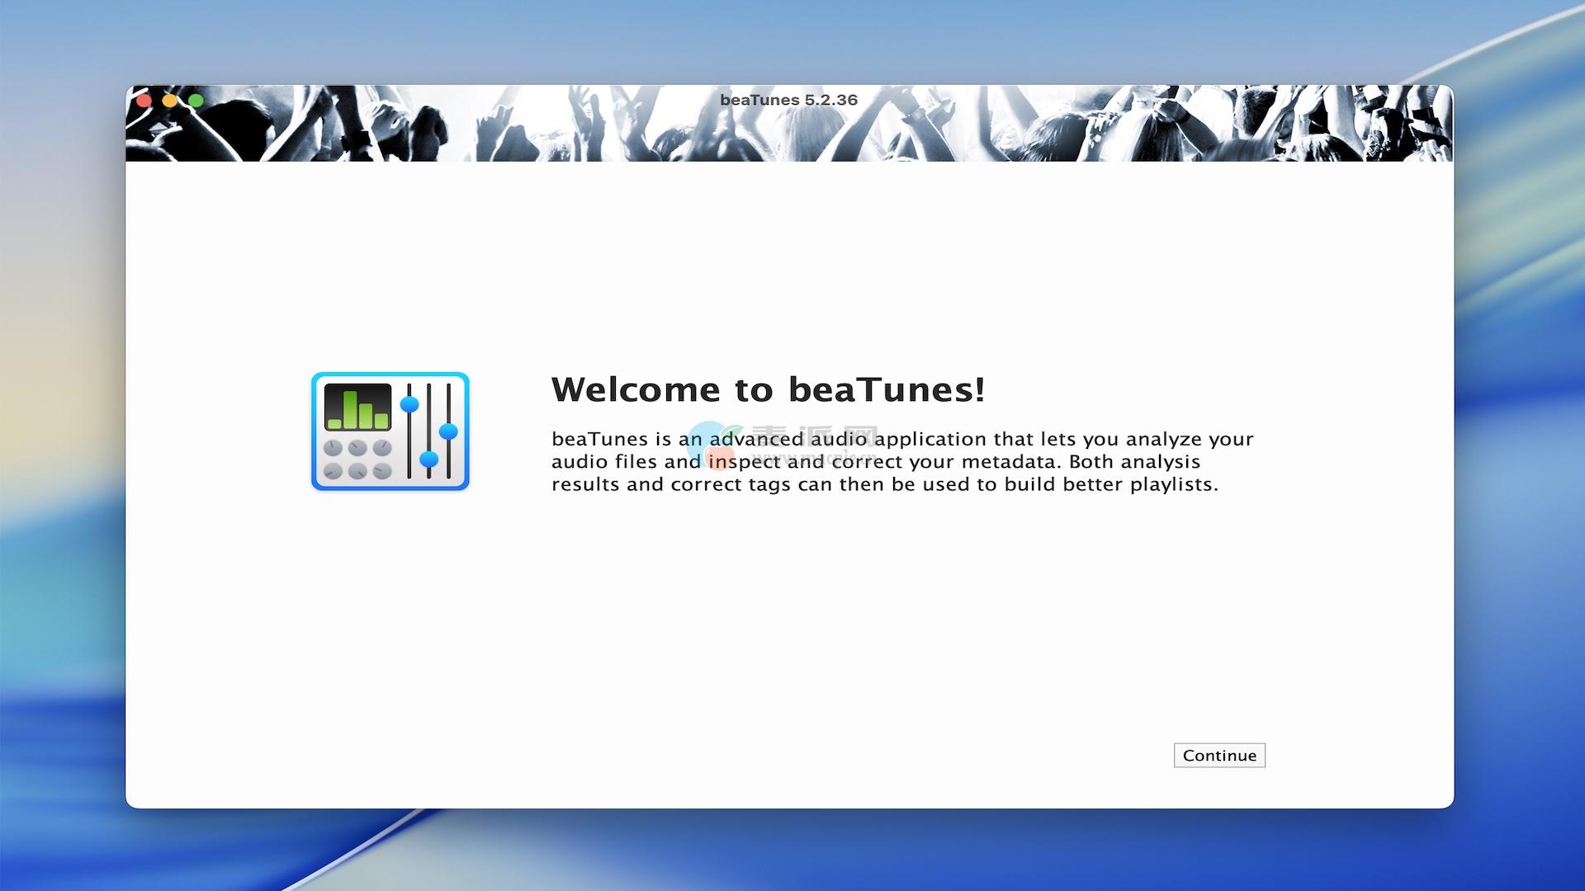Click the bottom-left gray dial in logo
Image resolution: width=1585 pixels, height=891 pixels.
point(333,471)
